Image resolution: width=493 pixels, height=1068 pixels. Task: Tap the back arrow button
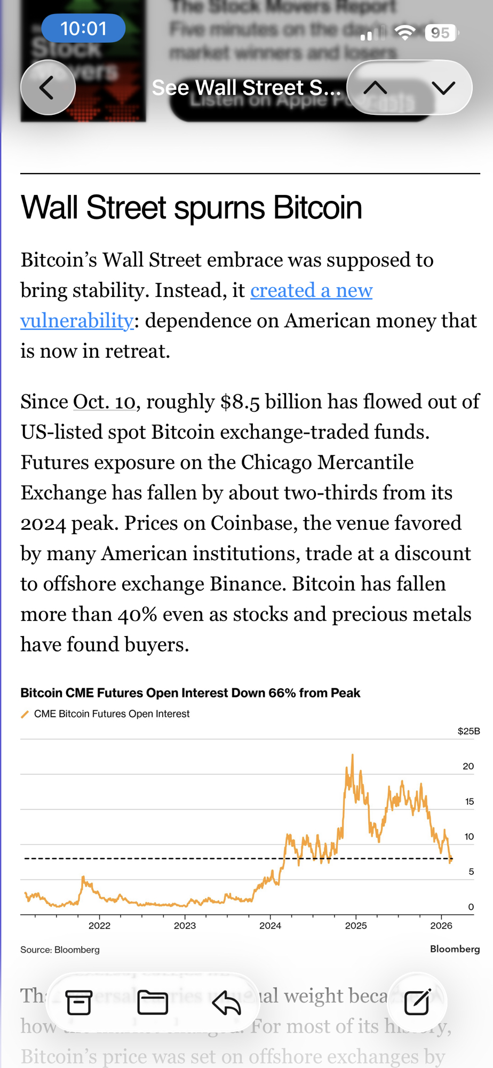tap(47, 88)
